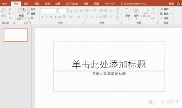Click the Align Left paragraph icon
The height and width of the screenshot is (108, 182).
[87, 17]
